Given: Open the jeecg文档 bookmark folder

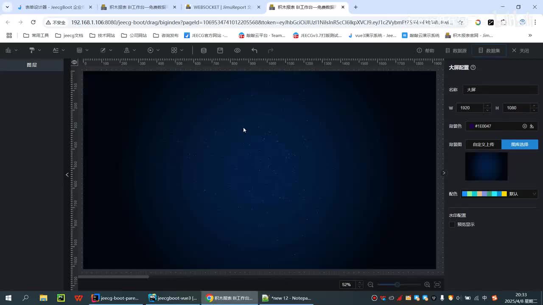Looking at the screenshot, I should [69, 36].
